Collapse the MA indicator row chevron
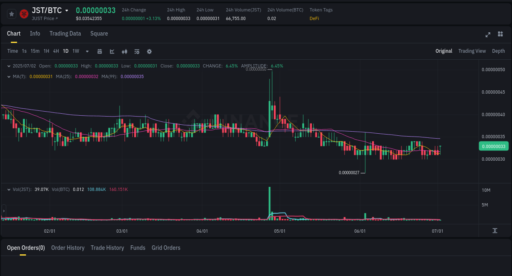 9,76
